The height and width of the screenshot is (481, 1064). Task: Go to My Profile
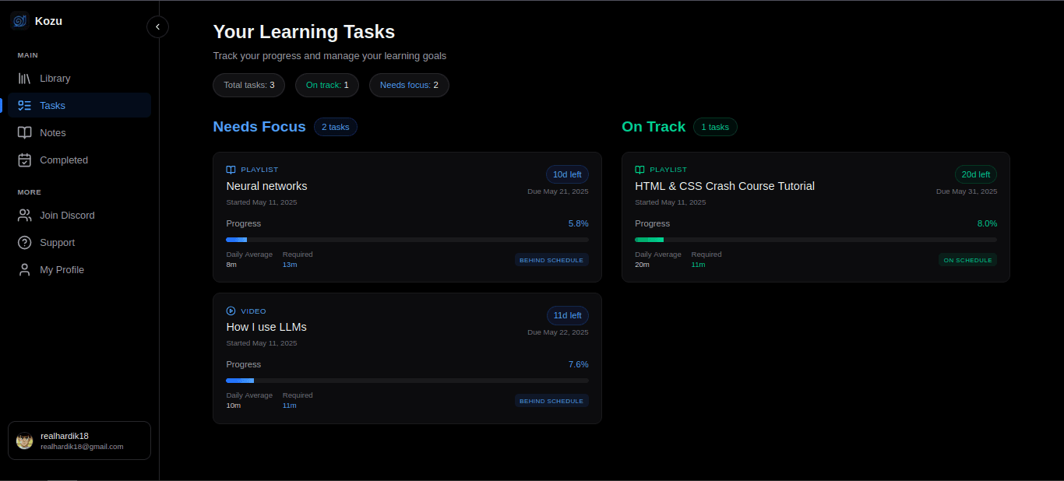(x=61, y=269)
